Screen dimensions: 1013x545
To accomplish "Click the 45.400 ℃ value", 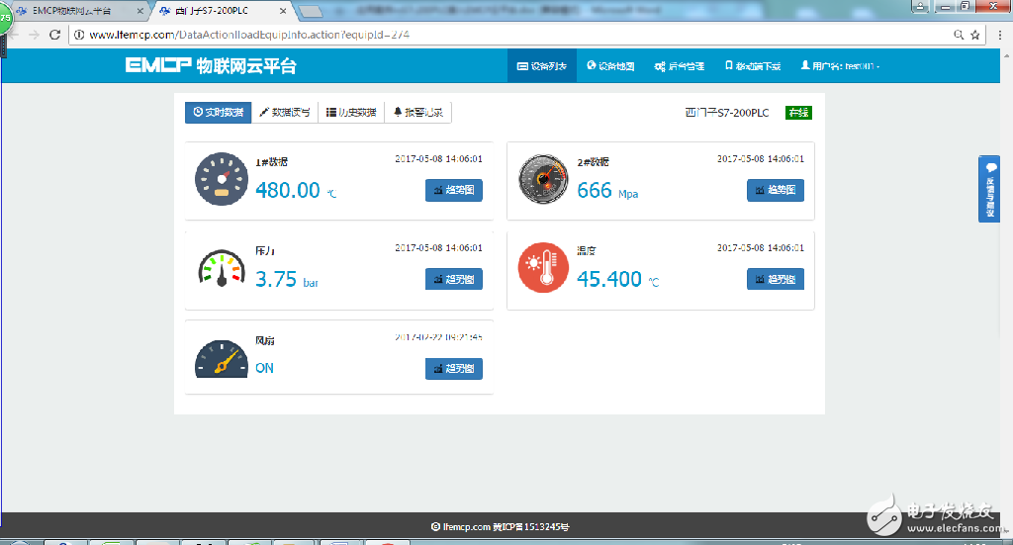I will pyautogui.click(x=617, y=279).
